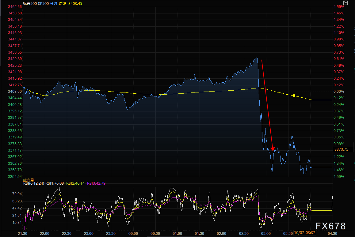Click the 成交量 volume label
Image resolution: width=355 pixels, height=237 pixels.
point(29,180)
